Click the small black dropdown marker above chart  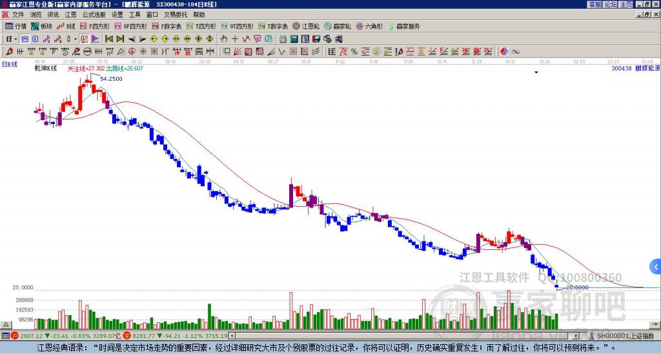(536, 72)
